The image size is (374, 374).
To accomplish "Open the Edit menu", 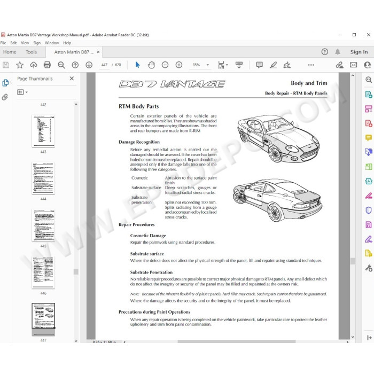I will tap(13, 43).
